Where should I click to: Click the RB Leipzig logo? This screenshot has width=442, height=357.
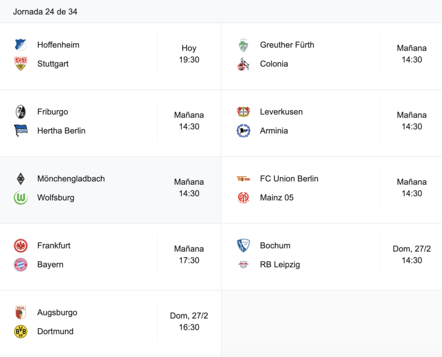pos(243,265)
